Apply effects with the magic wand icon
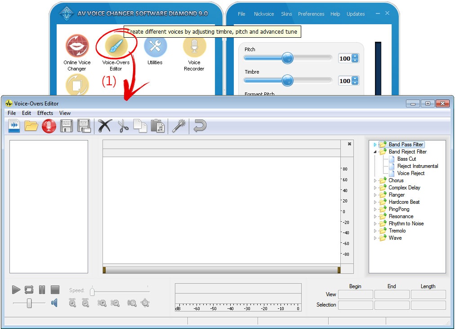This screenshot has width=455, height=329. (x=178, y=126)
